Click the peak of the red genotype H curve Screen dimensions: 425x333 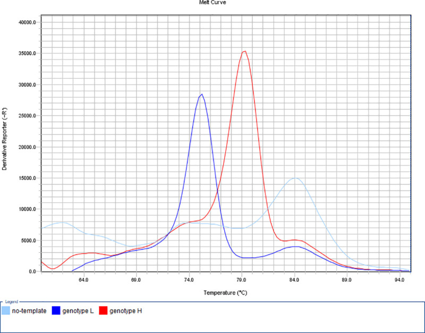(x=244, y=51)
